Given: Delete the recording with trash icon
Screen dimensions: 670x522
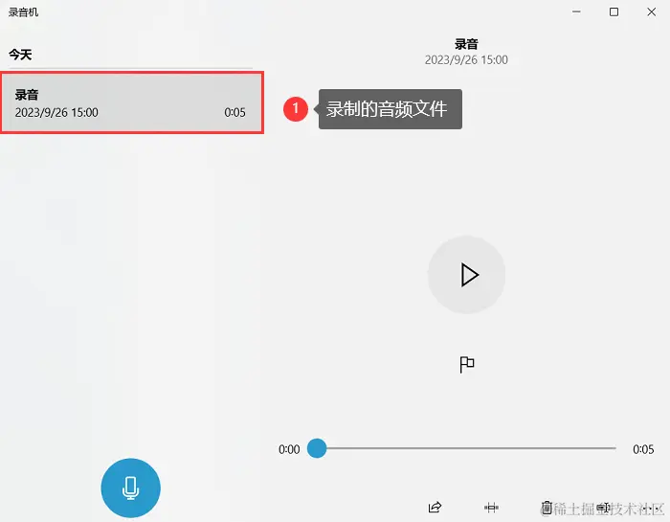Looking at the screenshot, I should click(x=547, y=508).
